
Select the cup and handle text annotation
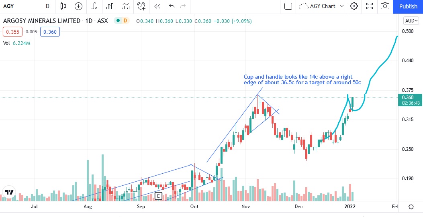pyautogui.click(x=302, y=80)
